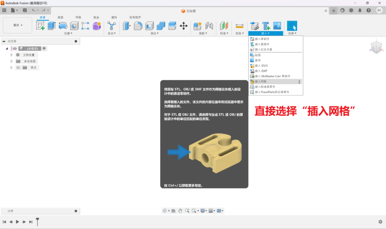Image resolution: width=386 pixels, height=229 pixels.
Task: Click the ViewCube in the viewport corner
Action: point(376,47)
